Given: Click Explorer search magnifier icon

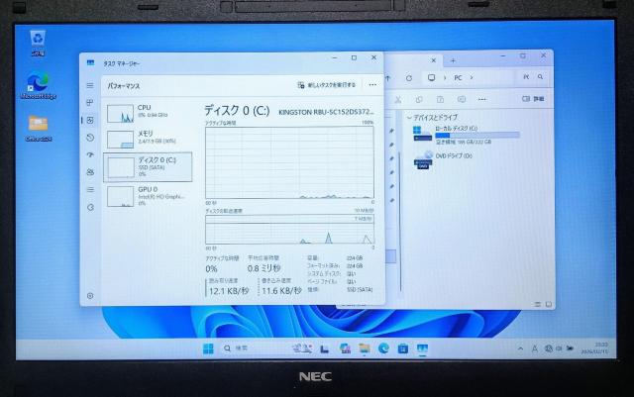Looking at the screenshot, I should (540, 77).
